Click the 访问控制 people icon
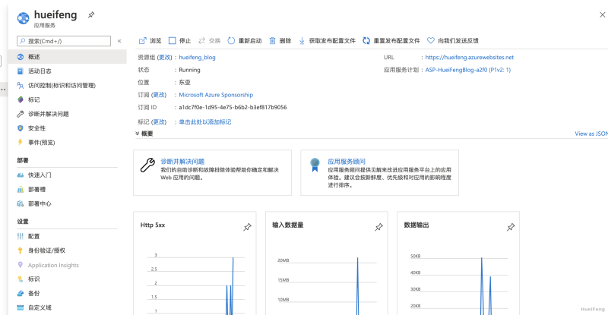Image resolution: width=608 pixels, height=315 pixels. tap(21, 85)
